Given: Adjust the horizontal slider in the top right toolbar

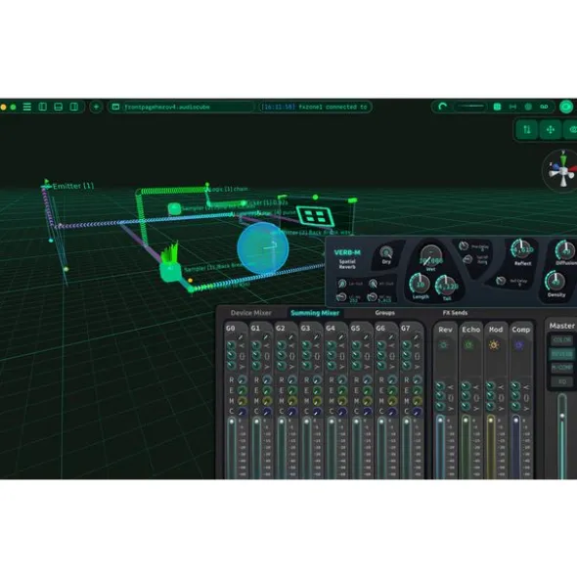Looking at the screenshot, I should (470, 107).
